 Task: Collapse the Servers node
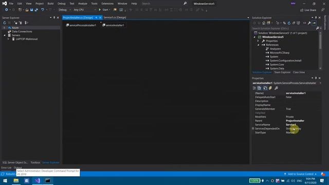tap(5, 35)
